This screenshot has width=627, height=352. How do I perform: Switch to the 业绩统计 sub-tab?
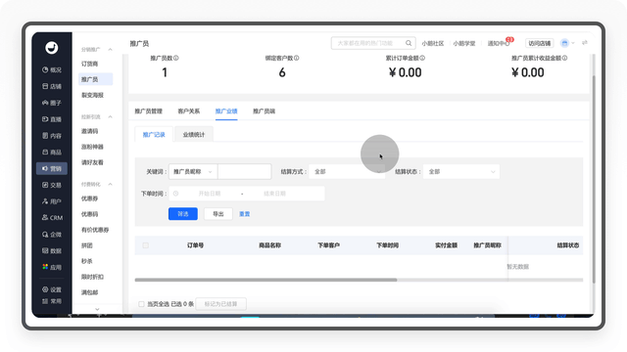pos(194,135)
